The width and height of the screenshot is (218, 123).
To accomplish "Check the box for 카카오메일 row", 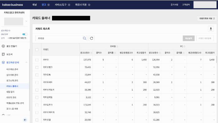I will coord(37,97).
